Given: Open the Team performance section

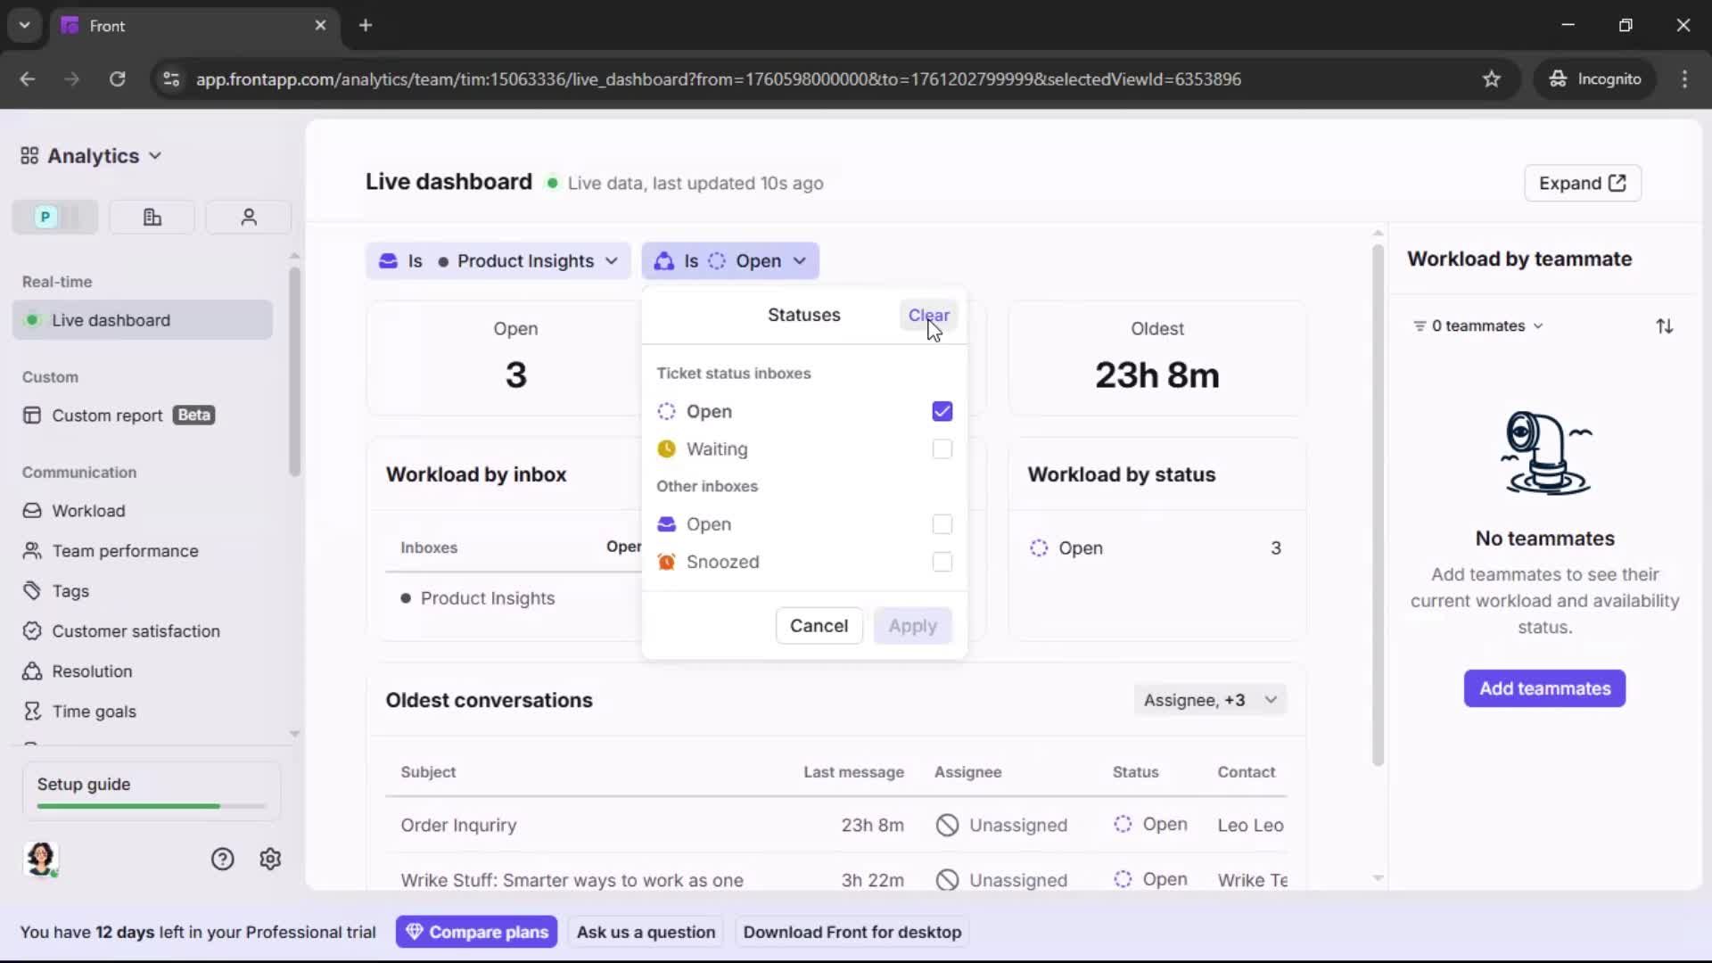Looking at the screenshot, I should coord(125,551).
